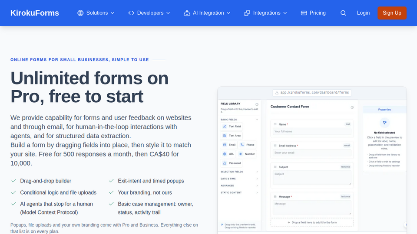Screen dimensions: 417x234
Task: Select the Text Area document icon
Action: (225, 136)
